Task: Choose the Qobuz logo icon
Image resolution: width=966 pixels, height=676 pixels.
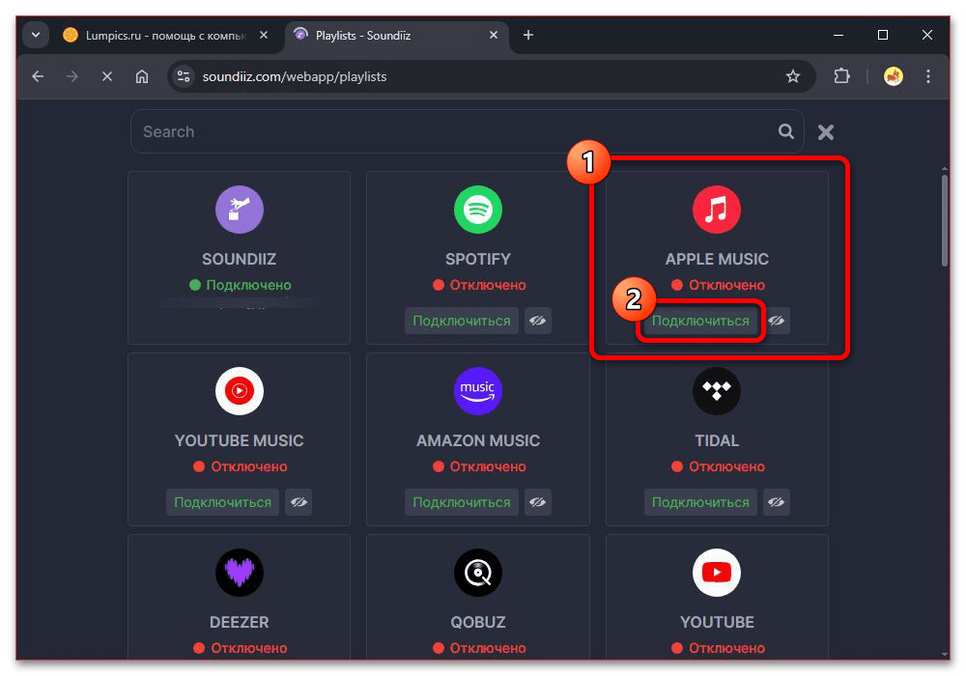Action: 477,573
